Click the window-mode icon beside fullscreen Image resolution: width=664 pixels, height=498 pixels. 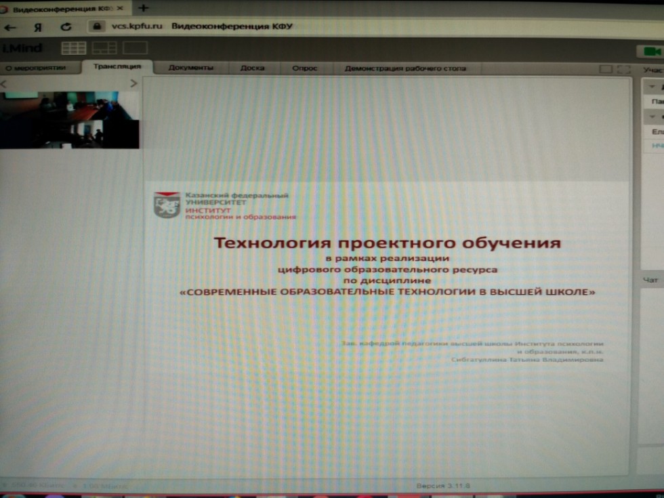(606, 70)
